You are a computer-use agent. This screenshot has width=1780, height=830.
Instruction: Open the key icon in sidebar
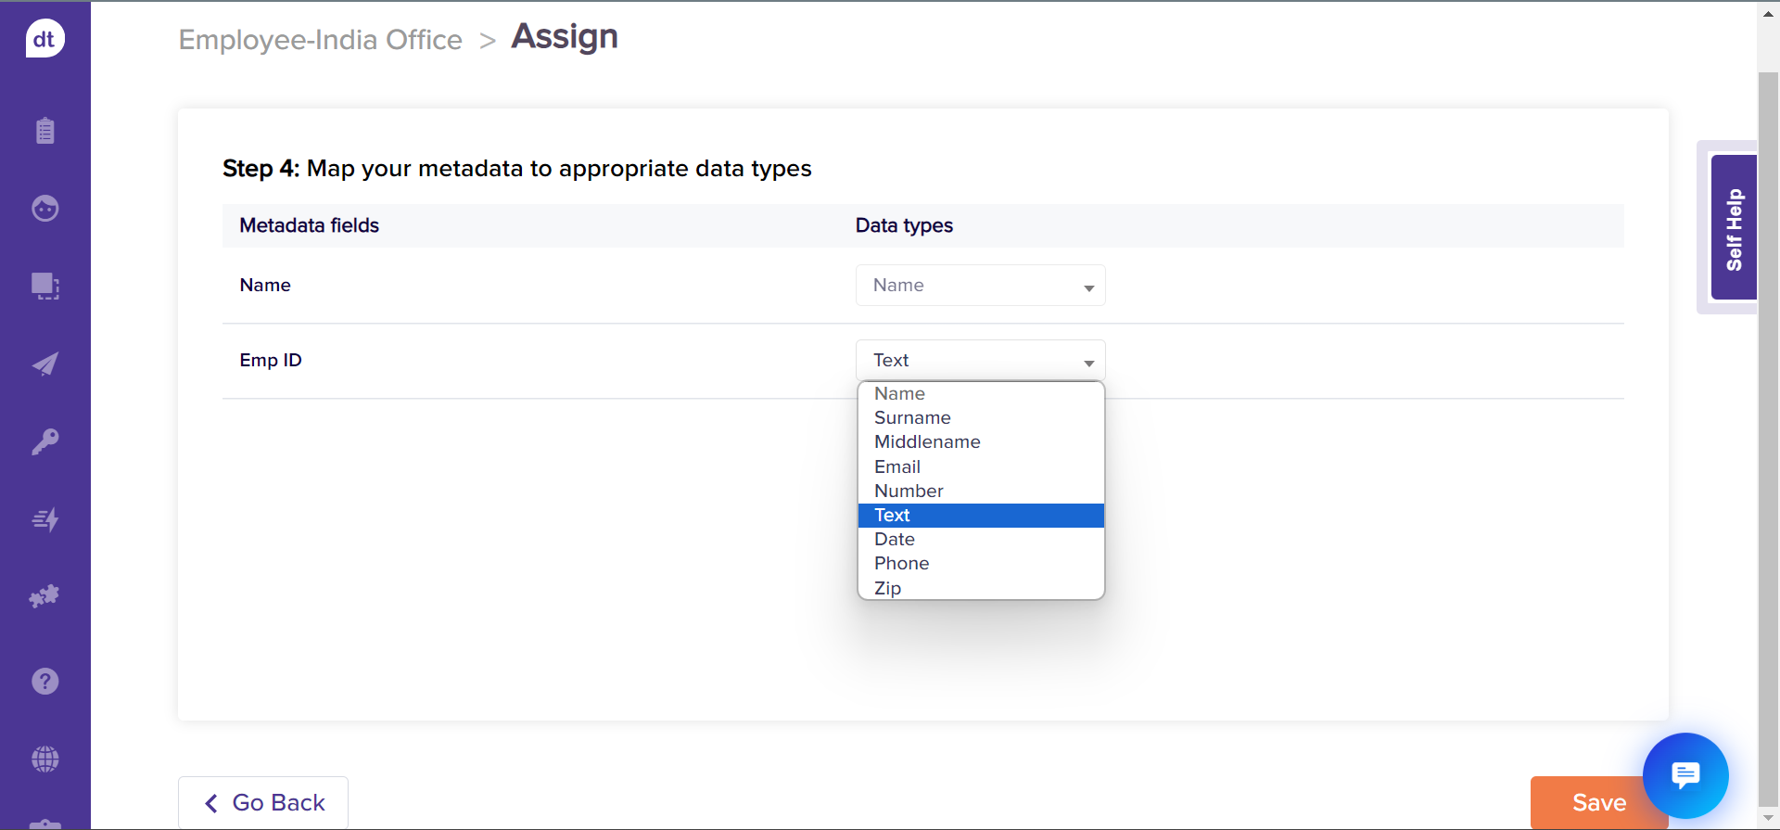pos(44,441)
